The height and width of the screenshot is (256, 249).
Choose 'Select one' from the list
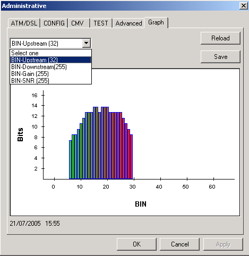pos(51,53)
